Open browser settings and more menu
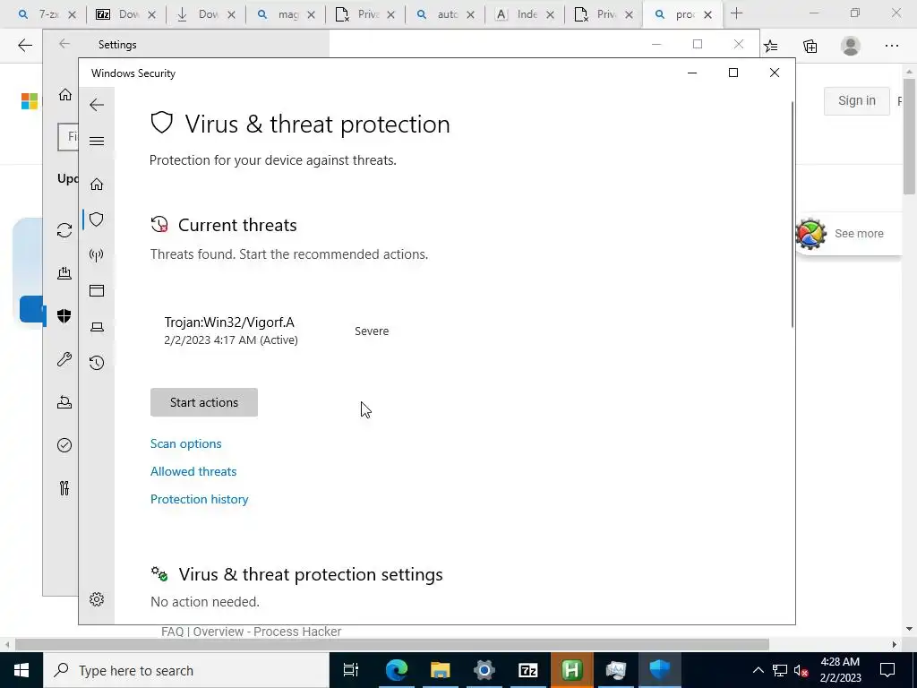The width and height of the screenshot is (917, 688). coord(891,46)
